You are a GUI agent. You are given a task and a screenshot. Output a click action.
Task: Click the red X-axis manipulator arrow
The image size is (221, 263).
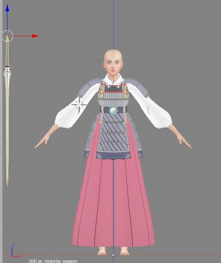click(x=35, y=36)
